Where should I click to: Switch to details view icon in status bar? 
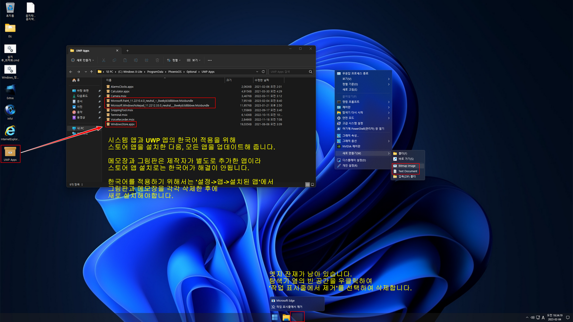pos(308,184)
